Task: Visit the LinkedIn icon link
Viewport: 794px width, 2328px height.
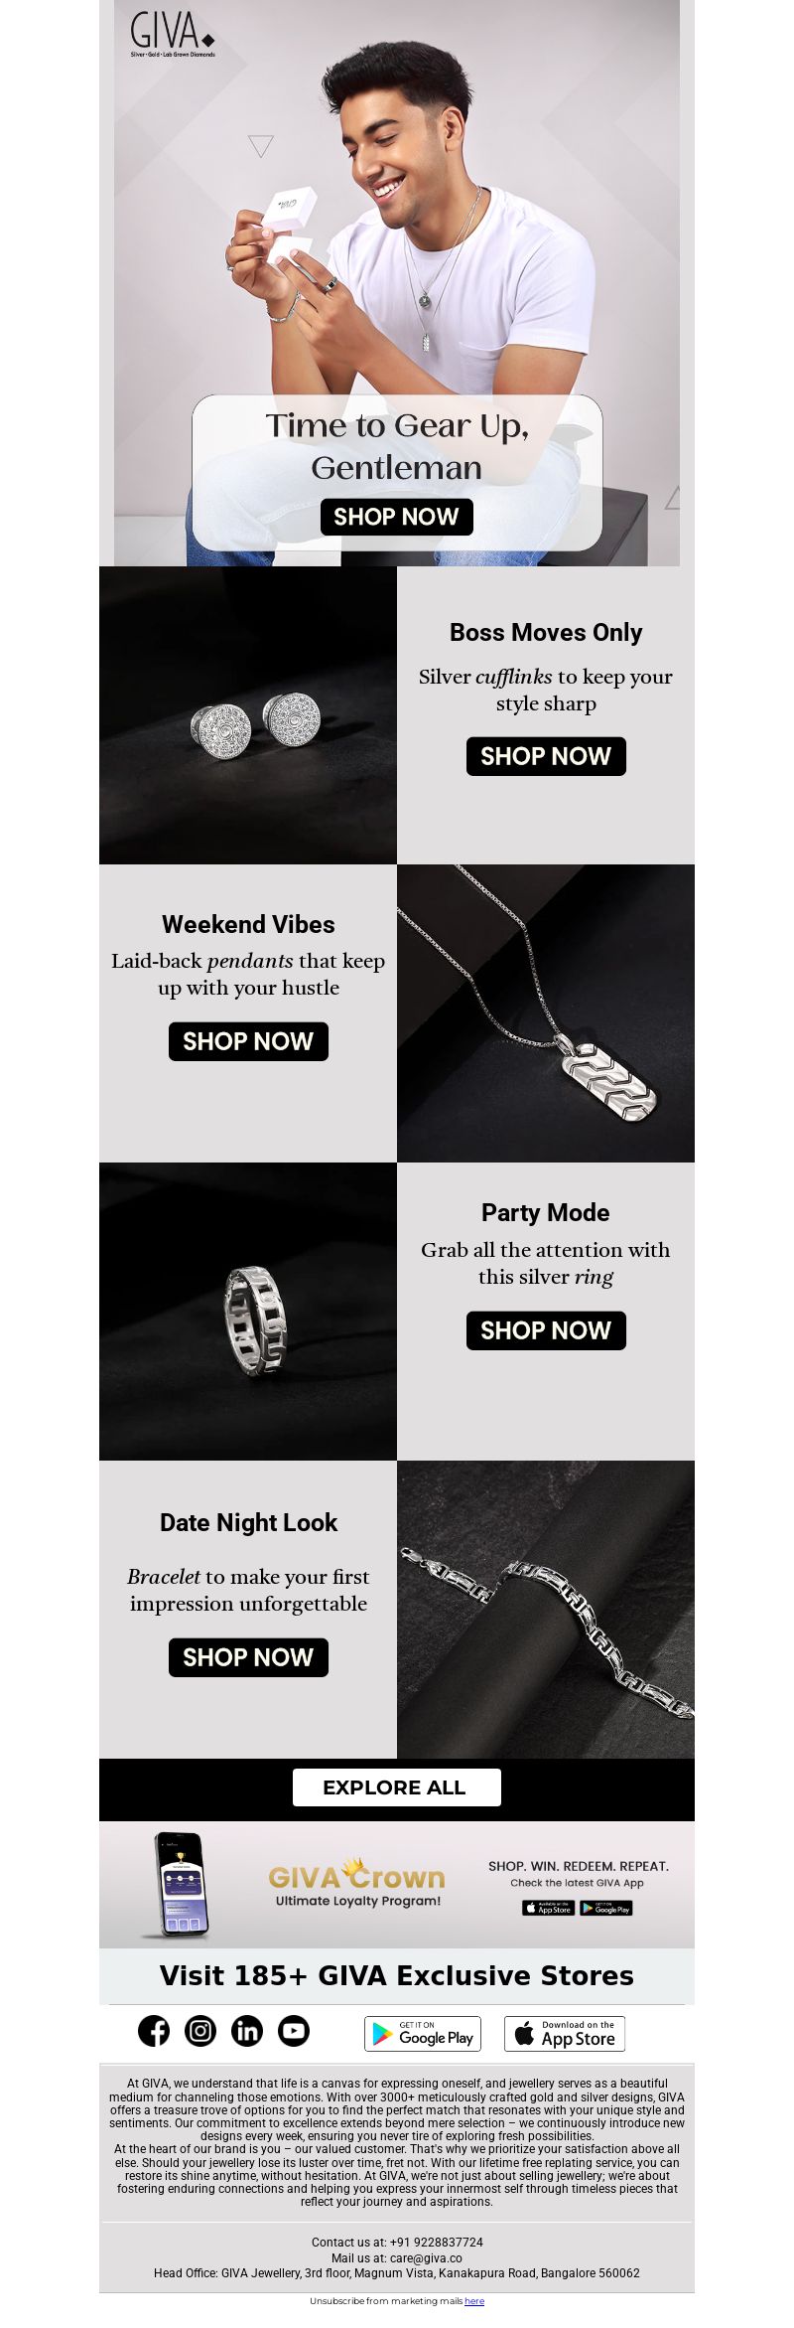Action: point(247,2031)
